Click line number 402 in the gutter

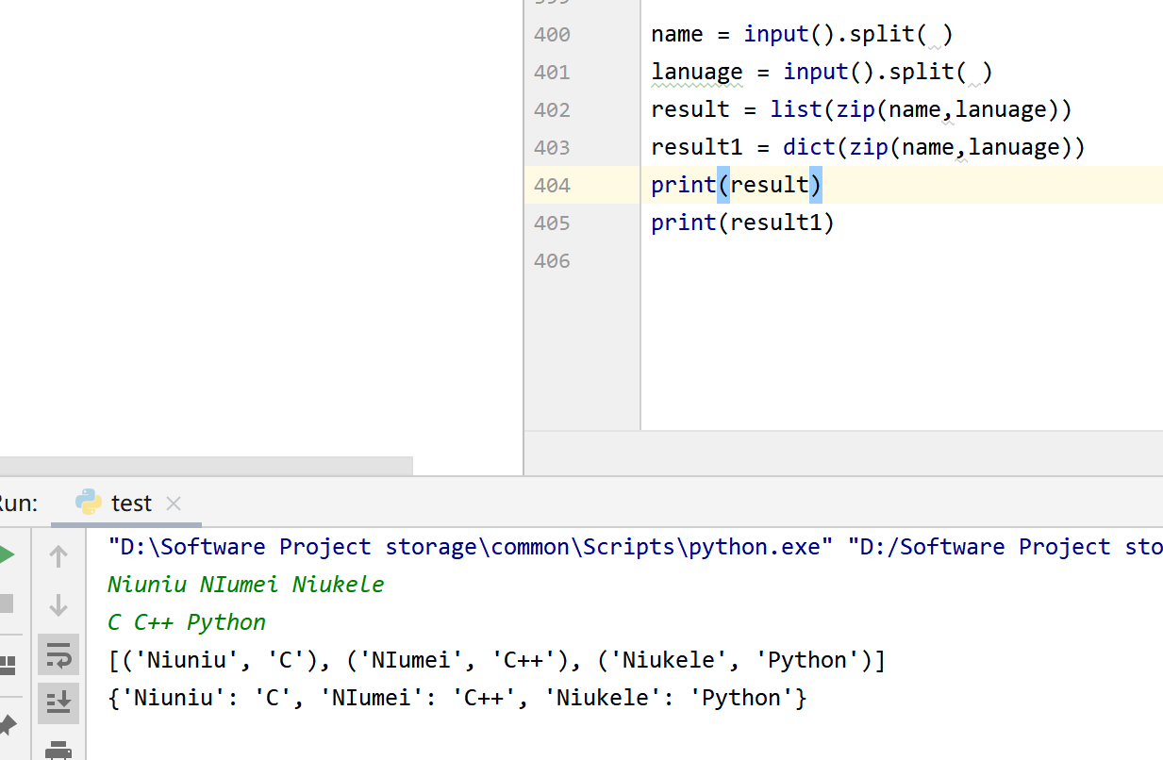pos(552,110)
